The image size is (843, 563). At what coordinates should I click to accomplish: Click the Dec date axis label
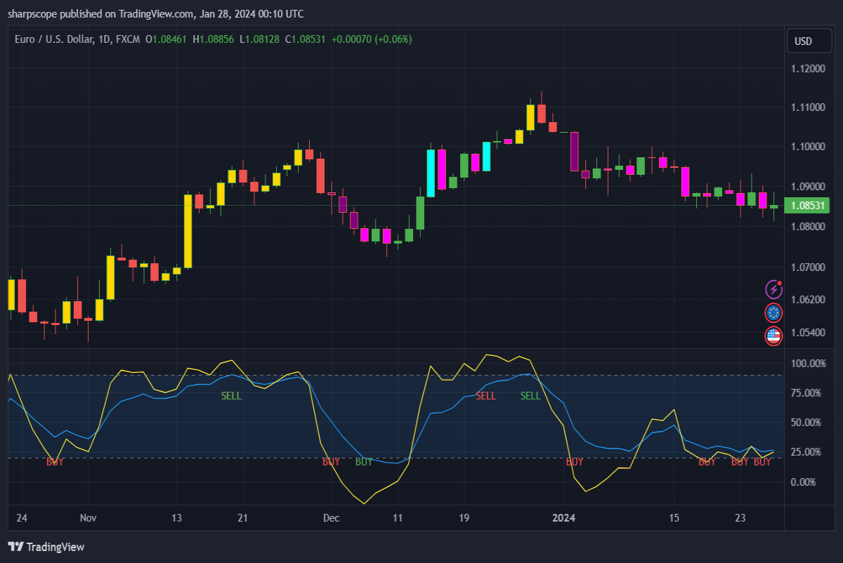coord(331,518)
